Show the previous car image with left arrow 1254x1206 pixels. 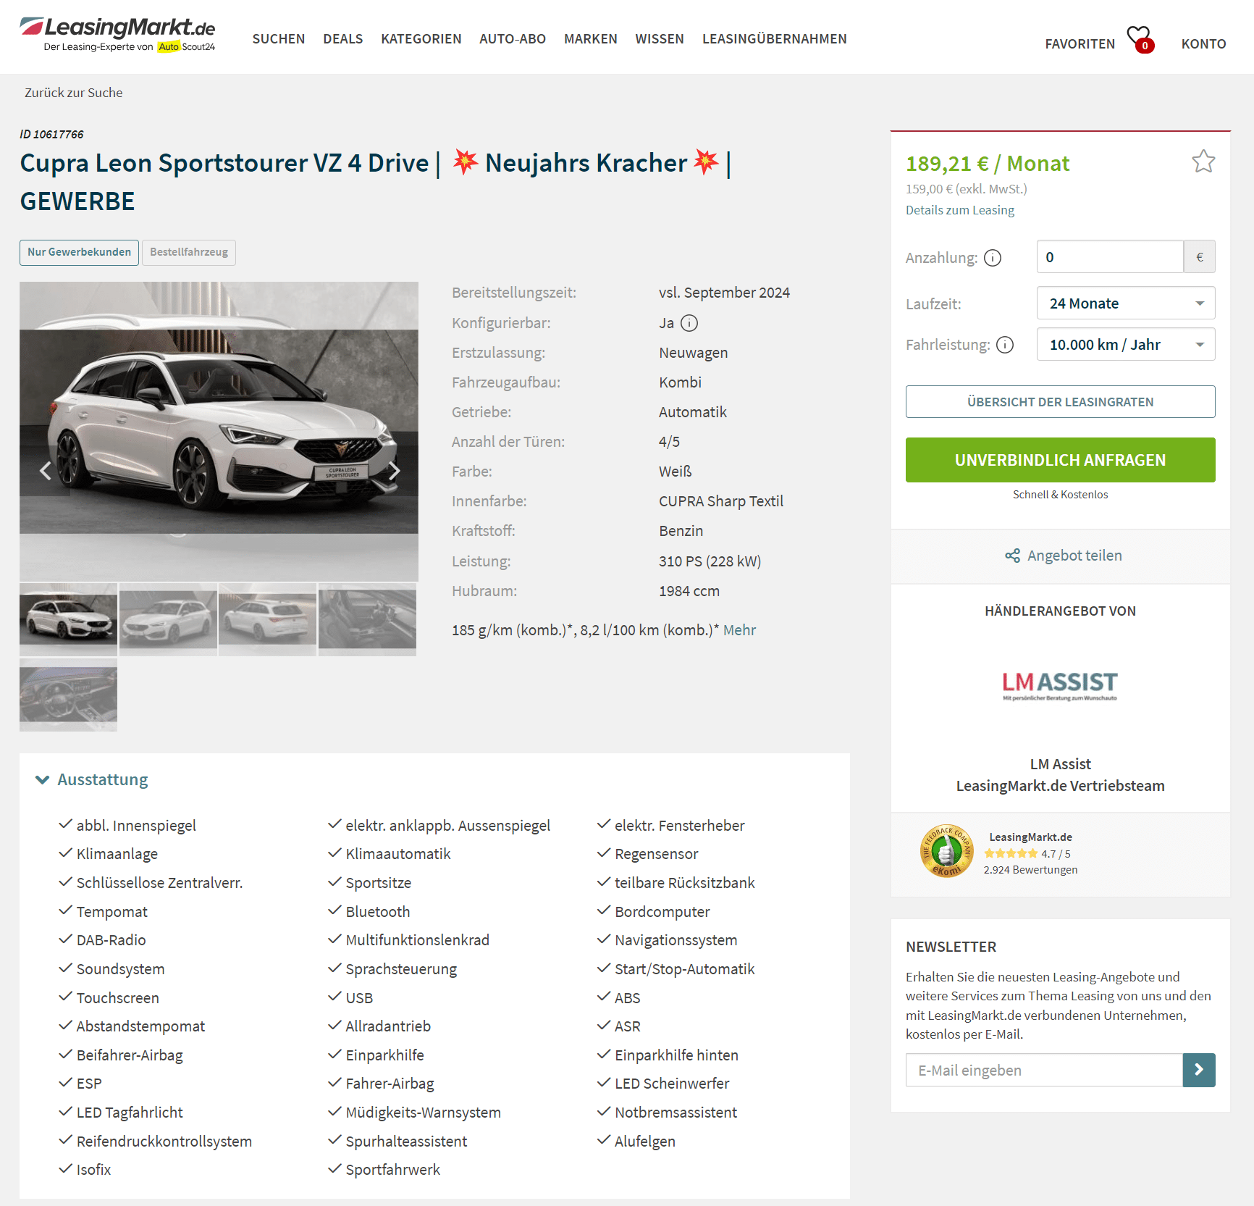pos(45,471)
